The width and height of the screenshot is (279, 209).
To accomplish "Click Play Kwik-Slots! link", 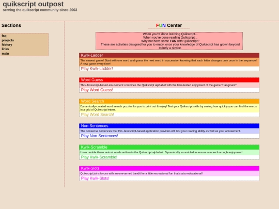I will click(x=95, y=178).
